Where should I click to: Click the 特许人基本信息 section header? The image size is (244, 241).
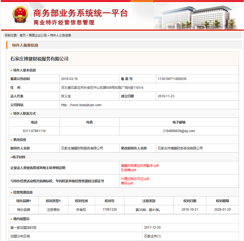click(x=24, y=70)
